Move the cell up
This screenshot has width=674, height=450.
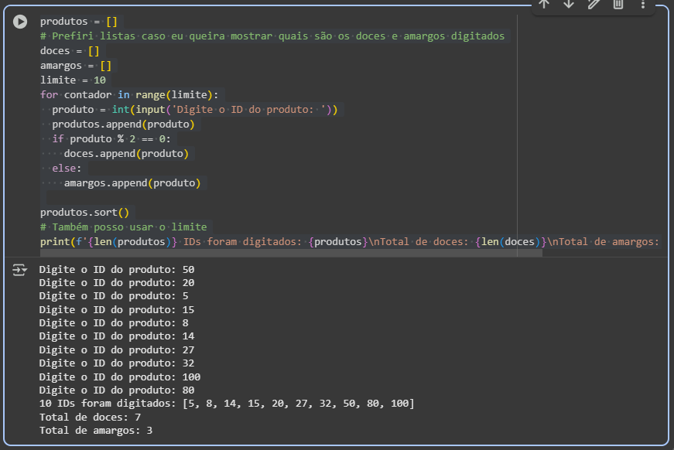[544, 5]
